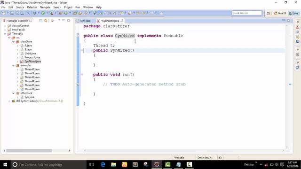Expand the InterFaceEx project

5,30
